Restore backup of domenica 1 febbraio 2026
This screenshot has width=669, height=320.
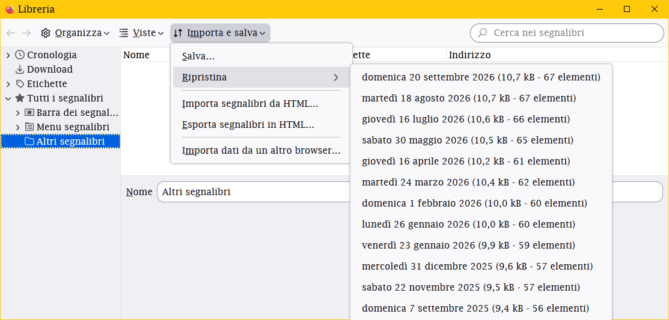click(481, 204)
